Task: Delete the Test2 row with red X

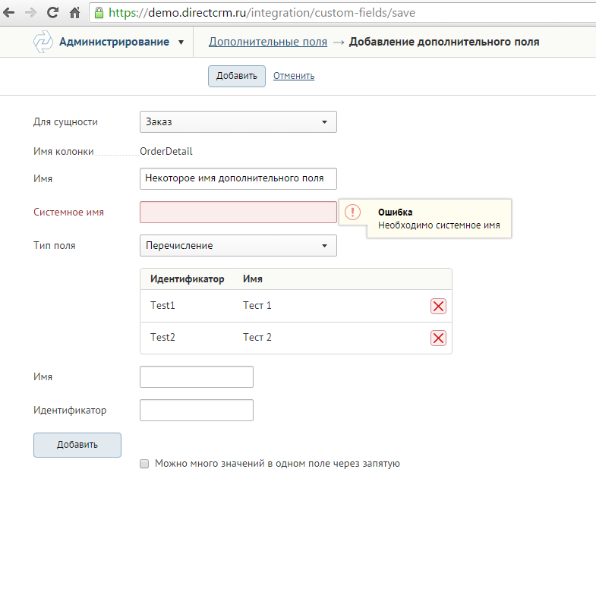Action: coord(438,338)
